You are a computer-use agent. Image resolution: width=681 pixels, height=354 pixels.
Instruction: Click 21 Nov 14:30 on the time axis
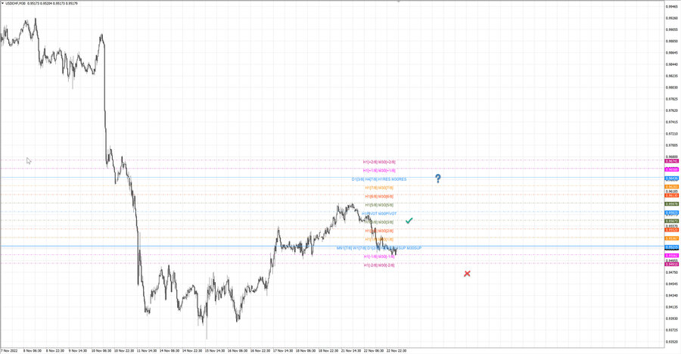click(x=351, y=350)
